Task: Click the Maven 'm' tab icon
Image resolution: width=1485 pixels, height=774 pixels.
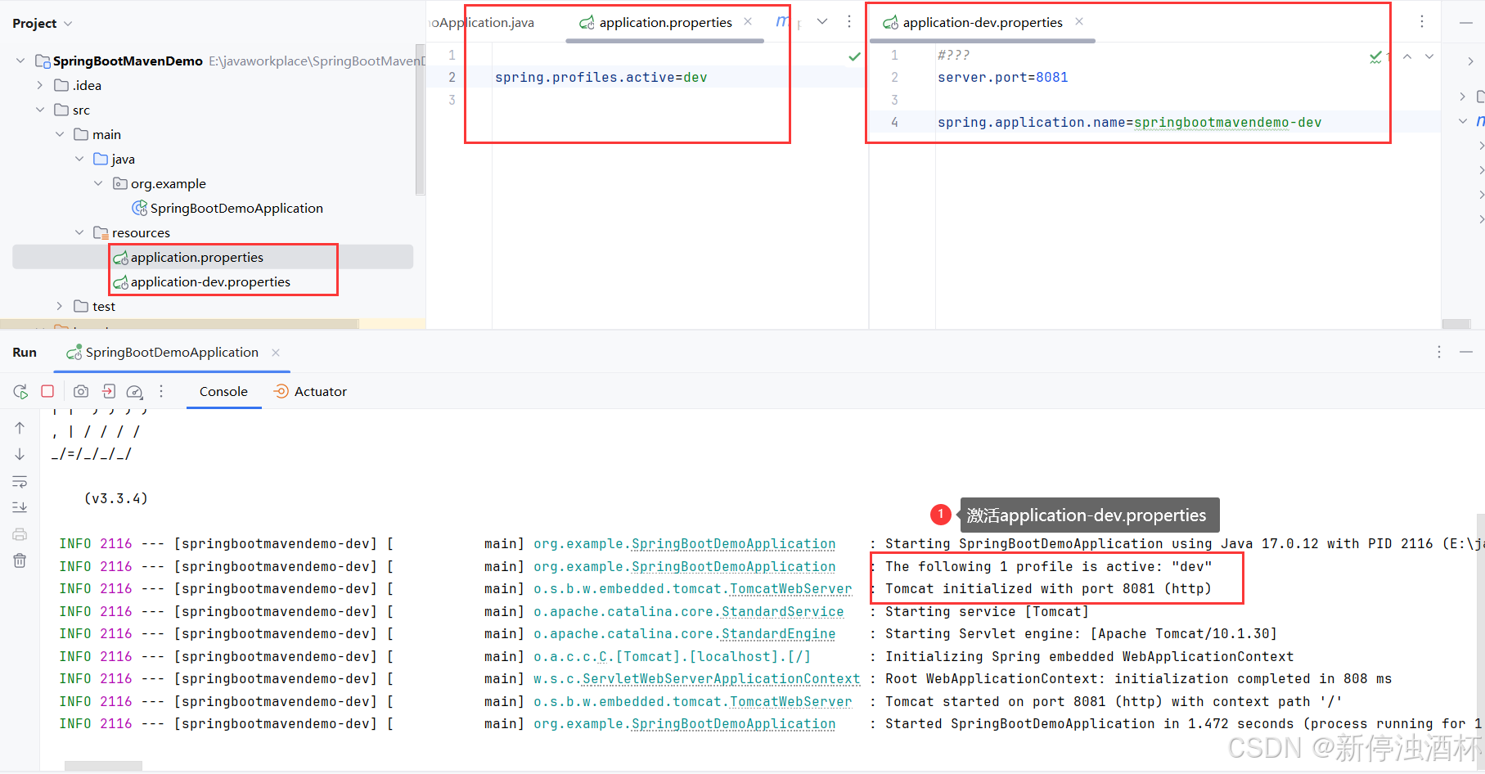Action: coord(782,22)
